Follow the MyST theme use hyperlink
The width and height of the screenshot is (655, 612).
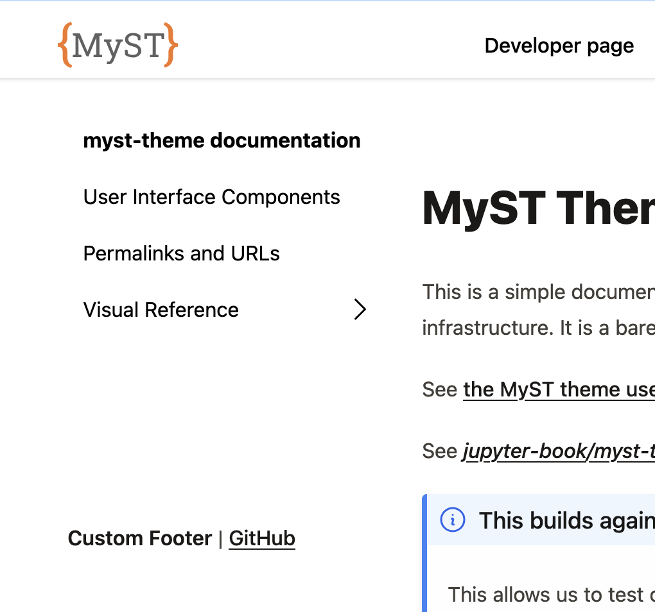(559, 389)
